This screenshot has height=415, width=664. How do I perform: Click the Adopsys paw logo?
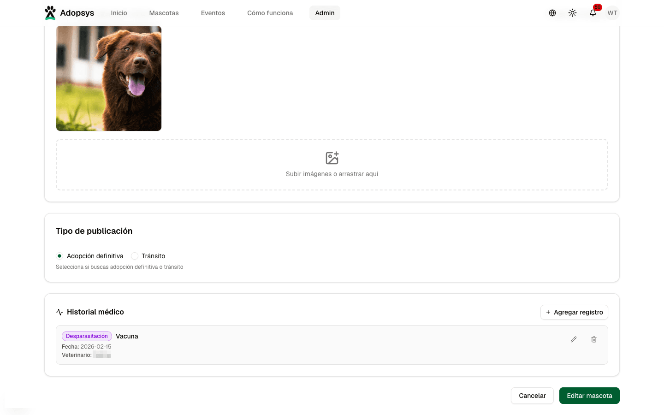click(x=50, y=13)
